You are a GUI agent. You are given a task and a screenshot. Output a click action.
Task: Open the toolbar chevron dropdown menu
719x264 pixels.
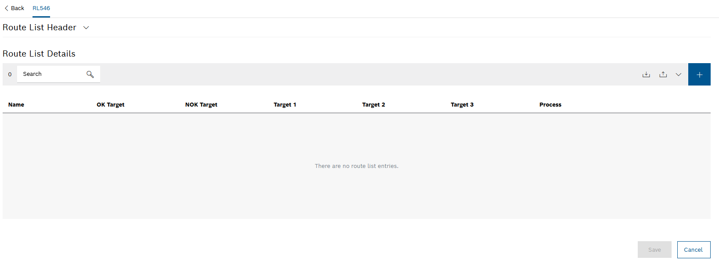(x=679, y=75)
